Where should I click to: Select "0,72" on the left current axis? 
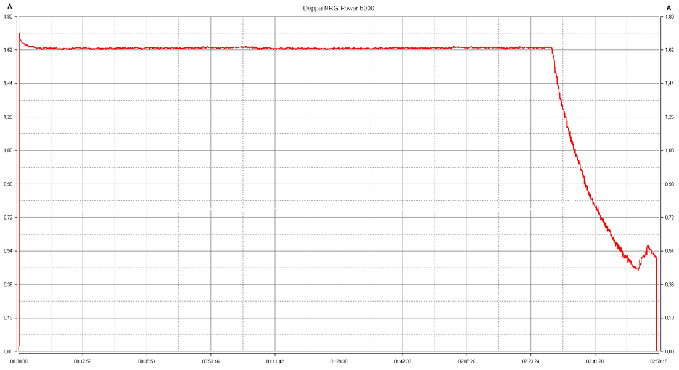(x=8, y=217)
